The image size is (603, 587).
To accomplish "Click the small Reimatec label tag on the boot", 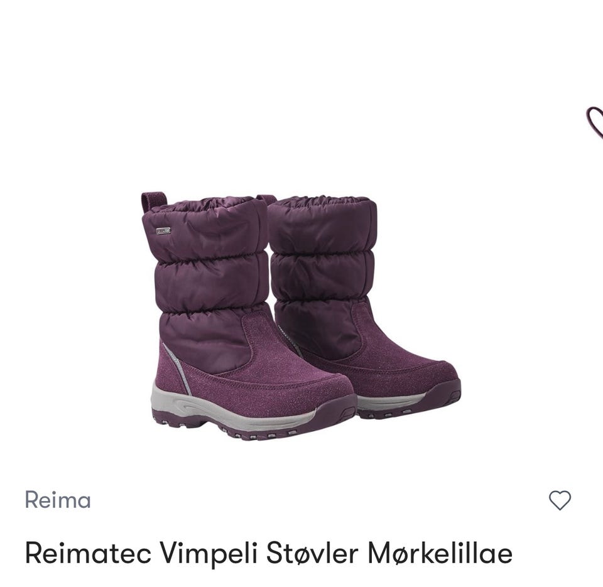I will pyautogui.click(x=163, y=230).
